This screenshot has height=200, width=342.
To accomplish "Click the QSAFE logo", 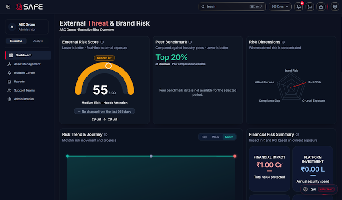I will pos(29,7).
